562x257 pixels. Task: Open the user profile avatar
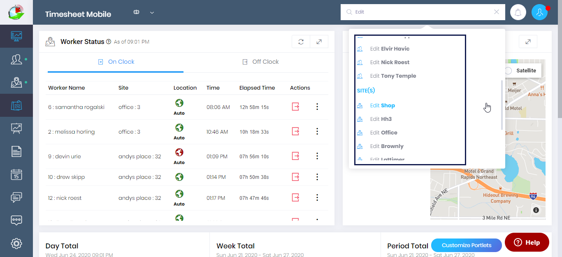coord(539,12)
